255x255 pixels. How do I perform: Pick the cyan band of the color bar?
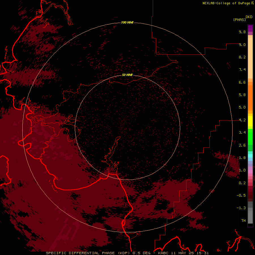pos(250,156)
